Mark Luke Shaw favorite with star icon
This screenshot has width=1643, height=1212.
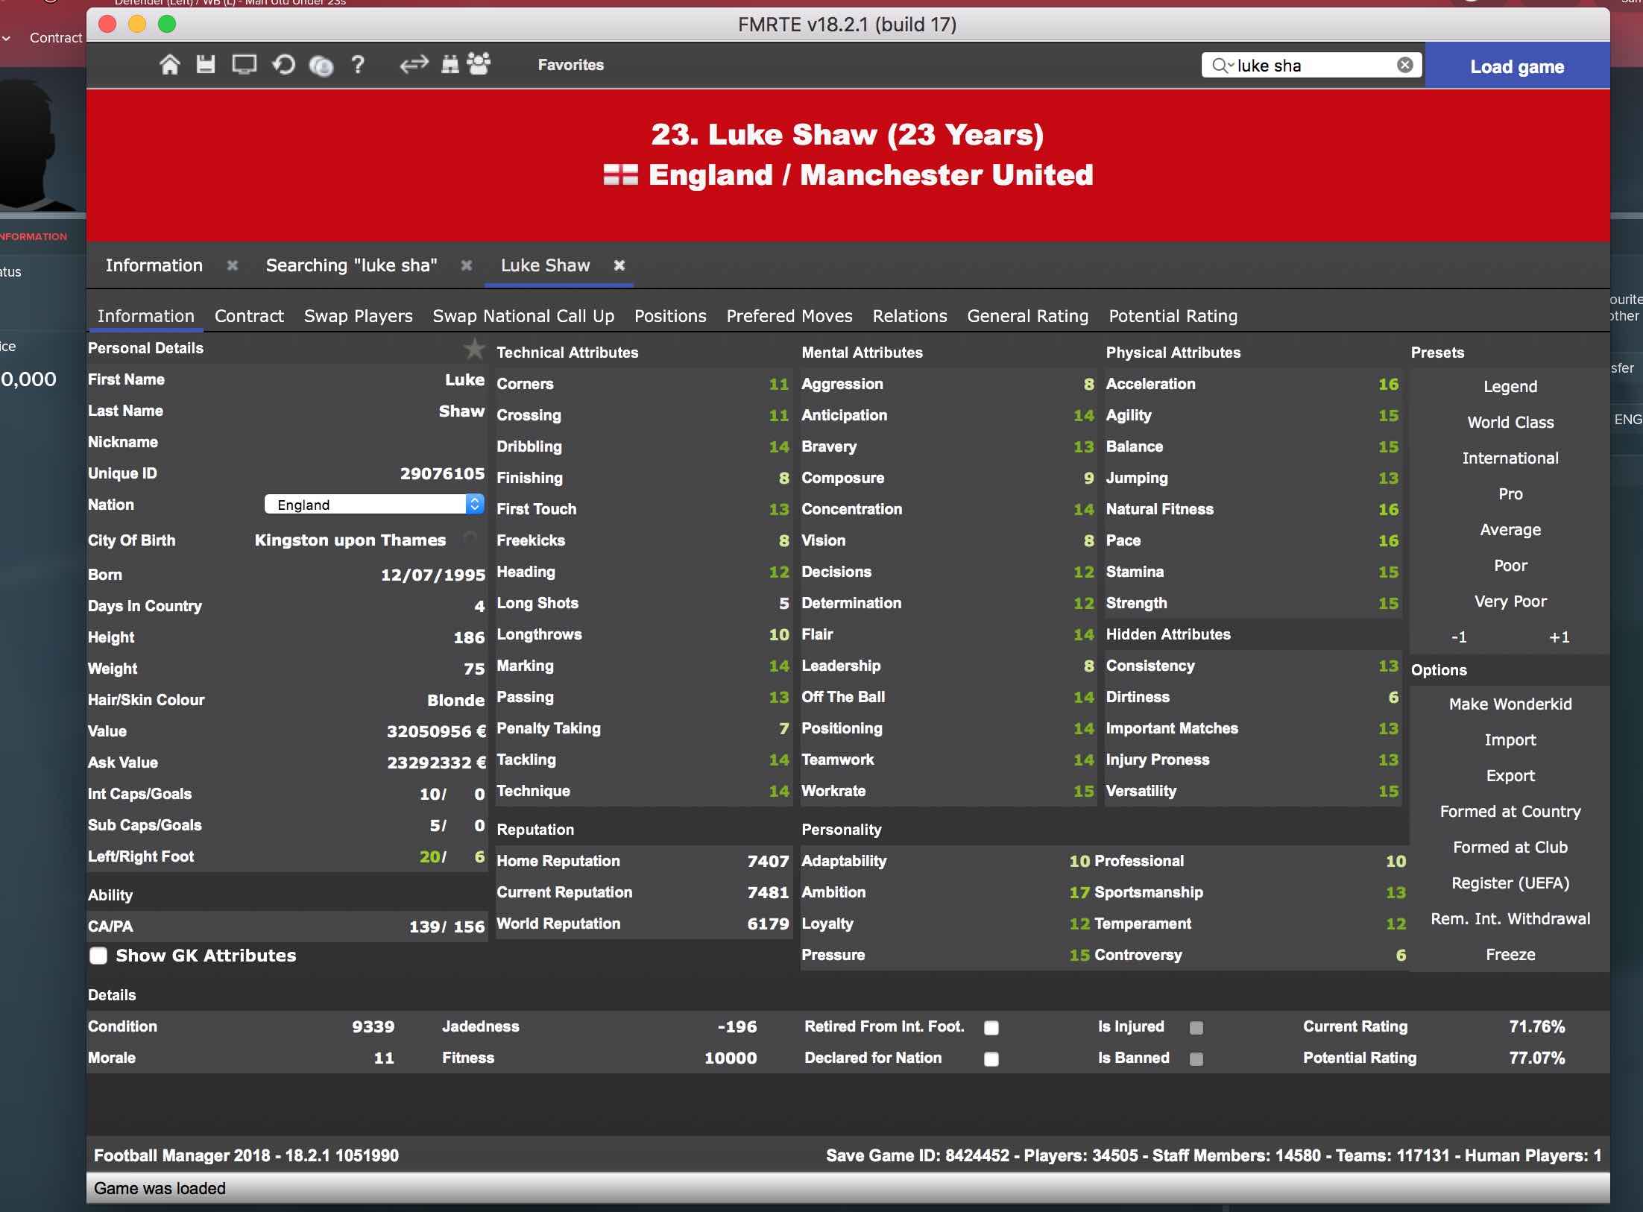tap(474, 348)
